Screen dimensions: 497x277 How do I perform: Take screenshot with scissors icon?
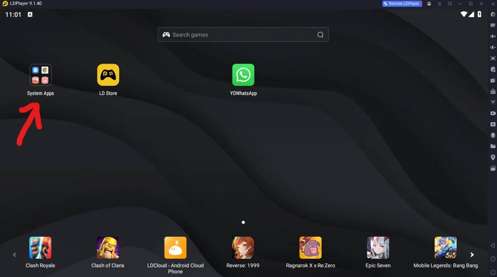tap(493, 102)
